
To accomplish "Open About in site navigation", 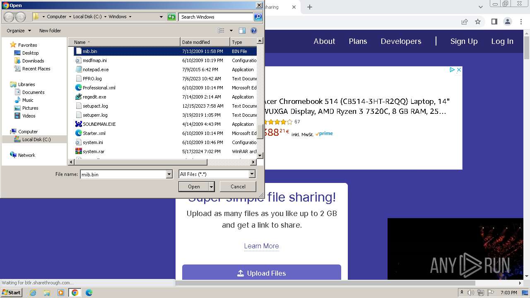I will click(x=324, y=41).
